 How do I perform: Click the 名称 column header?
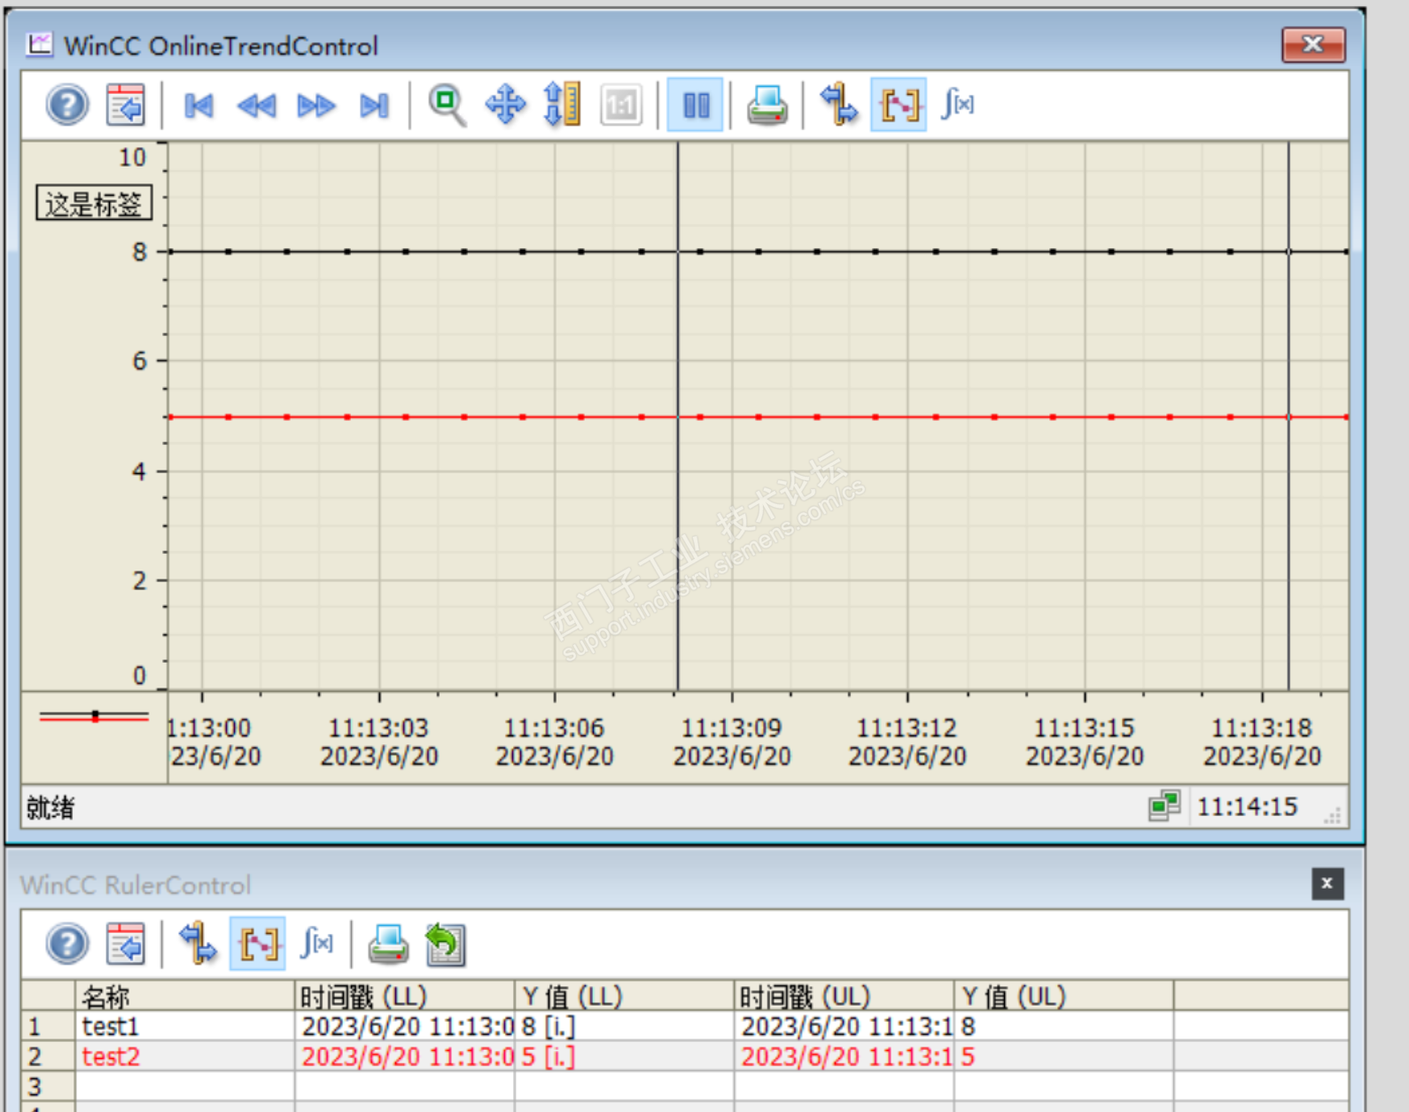click(x=184, y=997)
